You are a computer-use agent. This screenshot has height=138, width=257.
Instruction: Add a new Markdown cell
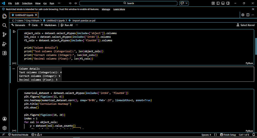(x=48, y=25)
